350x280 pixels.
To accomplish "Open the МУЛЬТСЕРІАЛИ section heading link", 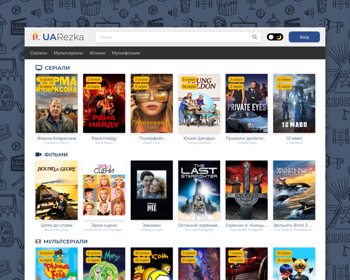I will tap(66, 241).
